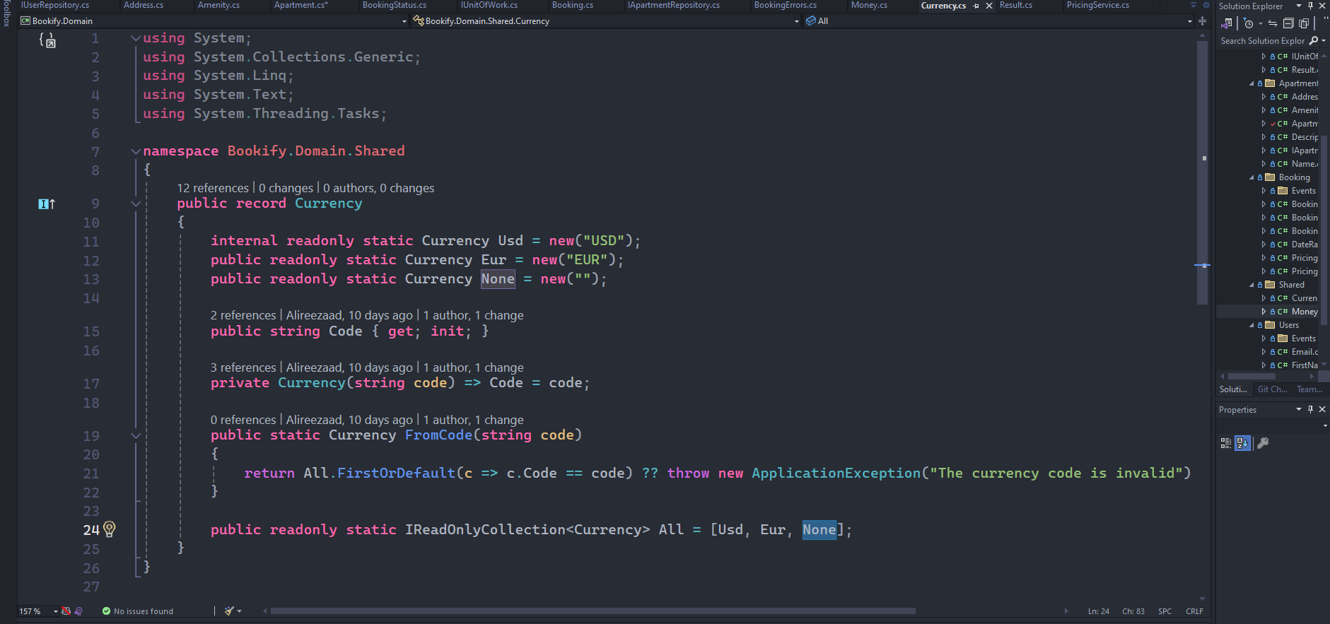Click No issues found status text
The width and height of the screenshot is (1330, 624).
pos(144,611)
